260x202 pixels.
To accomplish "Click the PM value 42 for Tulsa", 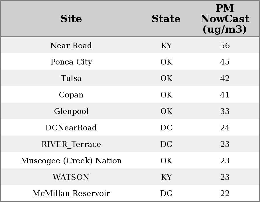I will (225, 78).
